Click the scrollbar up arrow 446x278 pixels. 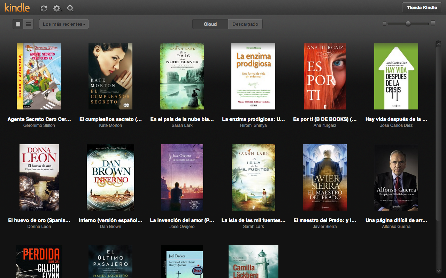tap(438, 43)
